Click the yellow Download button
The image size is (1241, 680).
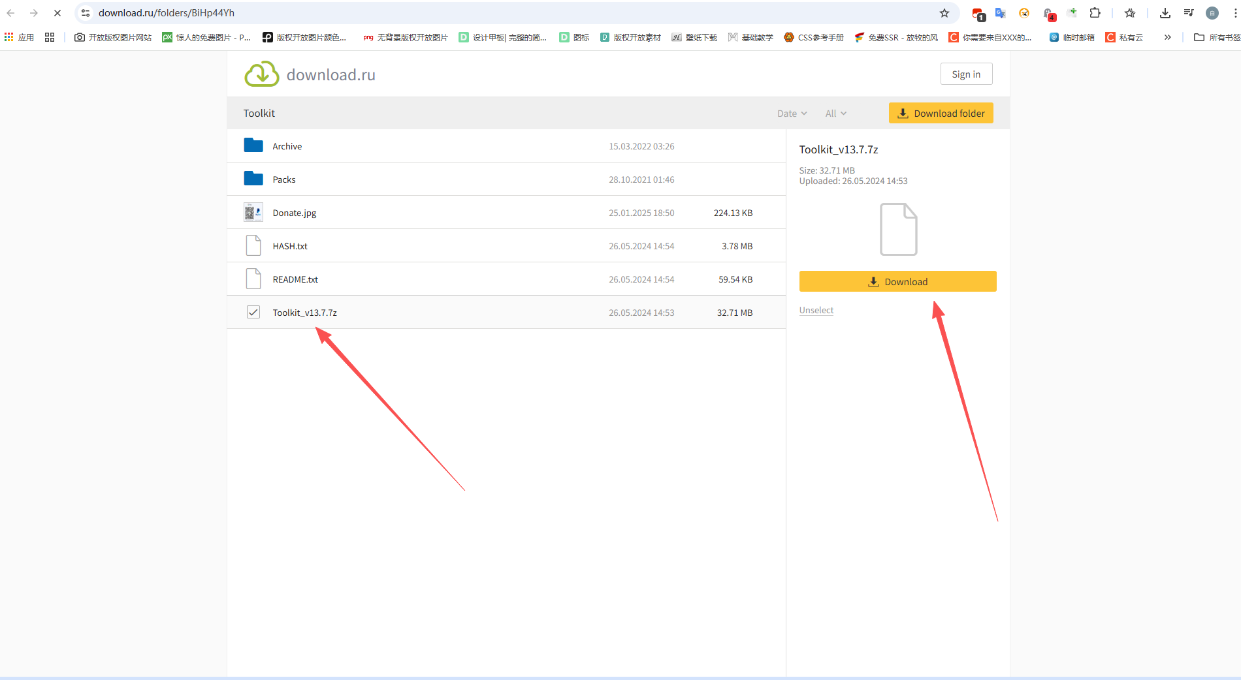tap(897, 281)
